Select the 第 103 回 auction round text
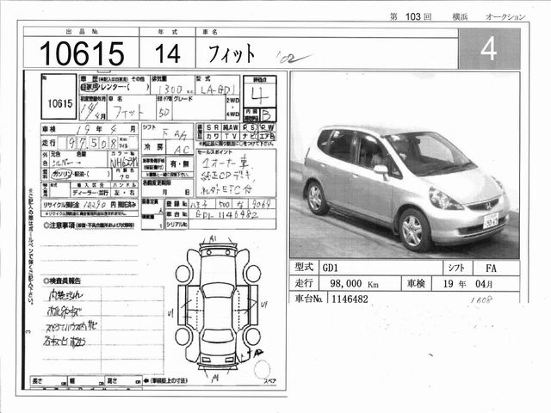Viewport: 551px width, 413px height. tap(411, 16)
